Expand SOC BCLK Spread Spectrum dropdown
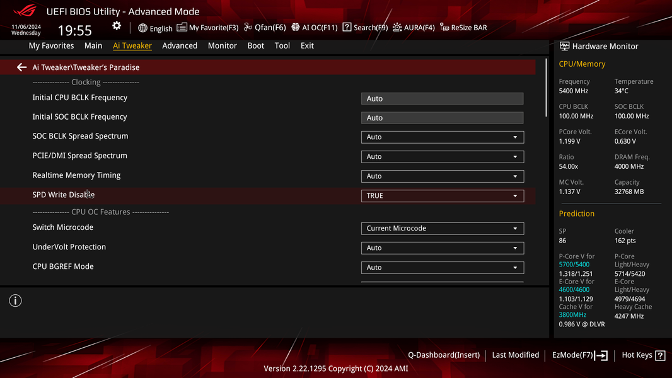Screen dimensions: 672x378 443,137
